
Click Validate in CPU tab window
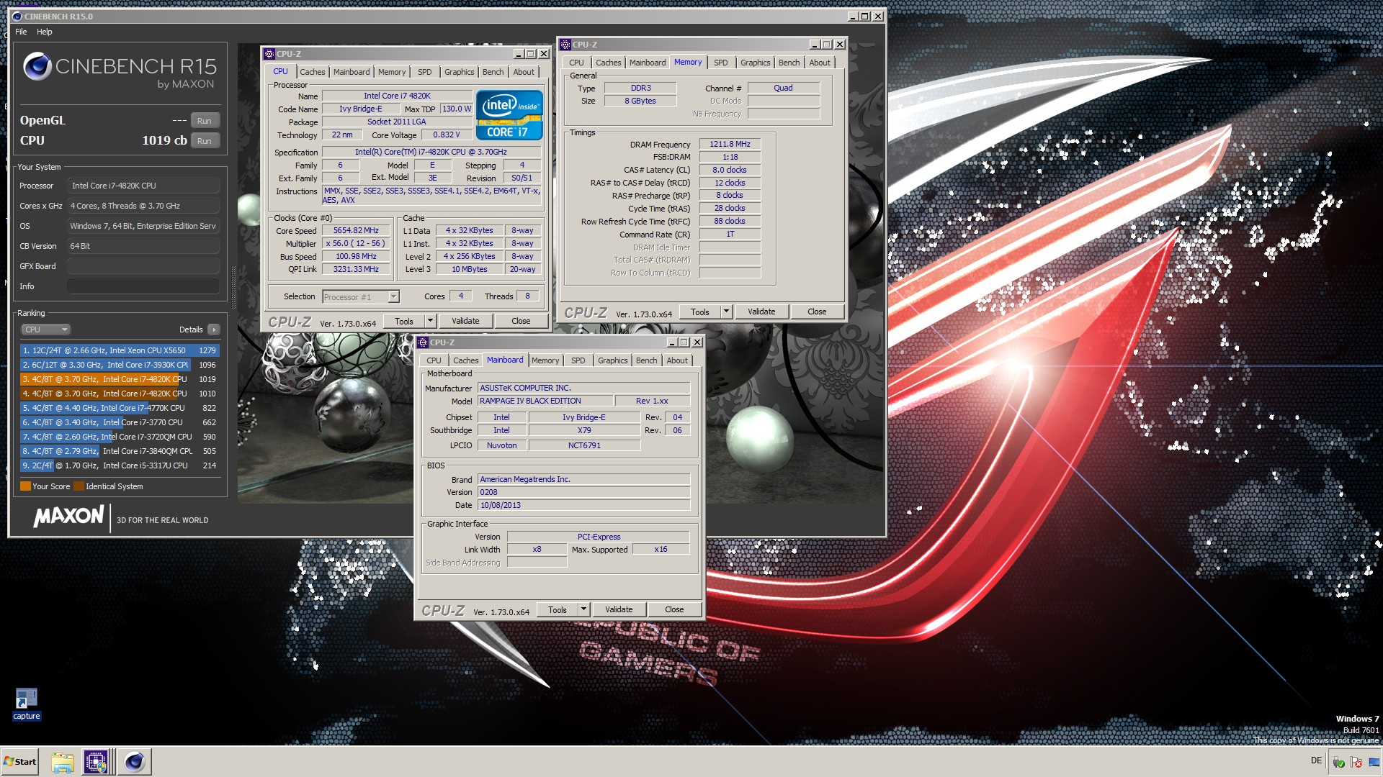[465, 322]
